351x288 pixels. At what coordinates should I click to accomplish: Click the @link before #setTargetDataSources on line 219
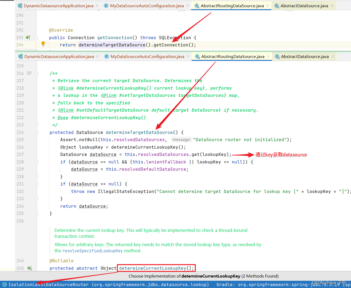(x=110, y=95)
